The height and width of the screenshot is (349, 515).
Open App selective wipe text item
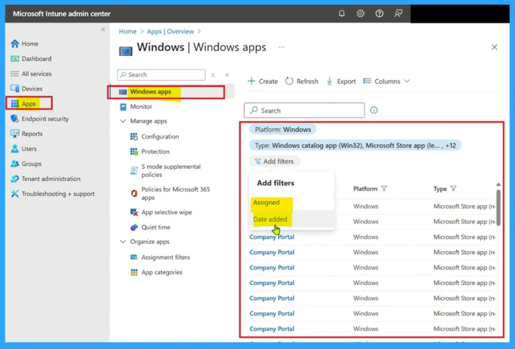coord(166,212)
